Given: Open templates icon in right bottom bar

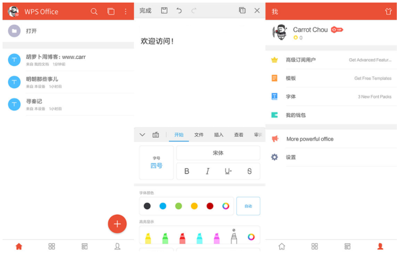Looking at the screenshot, I should [x=348, y=246].
